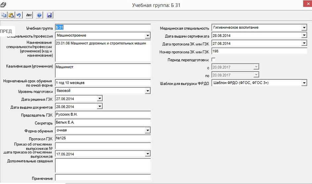Click the Paste toolbar icon
312x184 pixels.
[x=11, y=15]
